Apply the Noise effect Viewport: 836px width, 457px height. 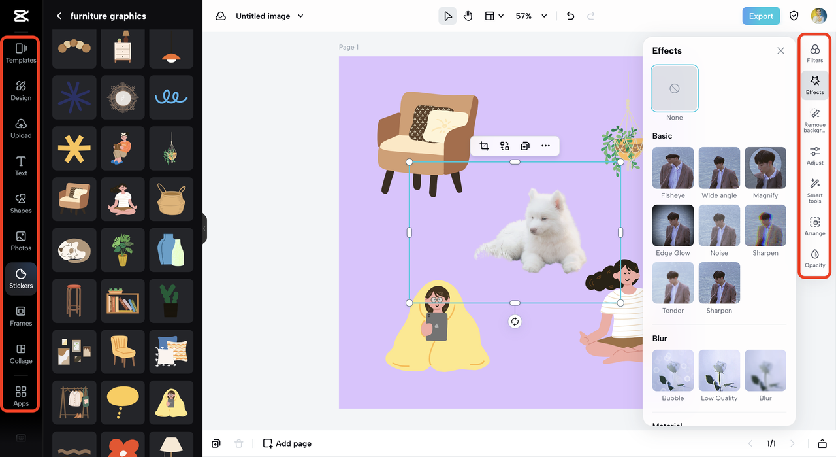coord(719,226)
